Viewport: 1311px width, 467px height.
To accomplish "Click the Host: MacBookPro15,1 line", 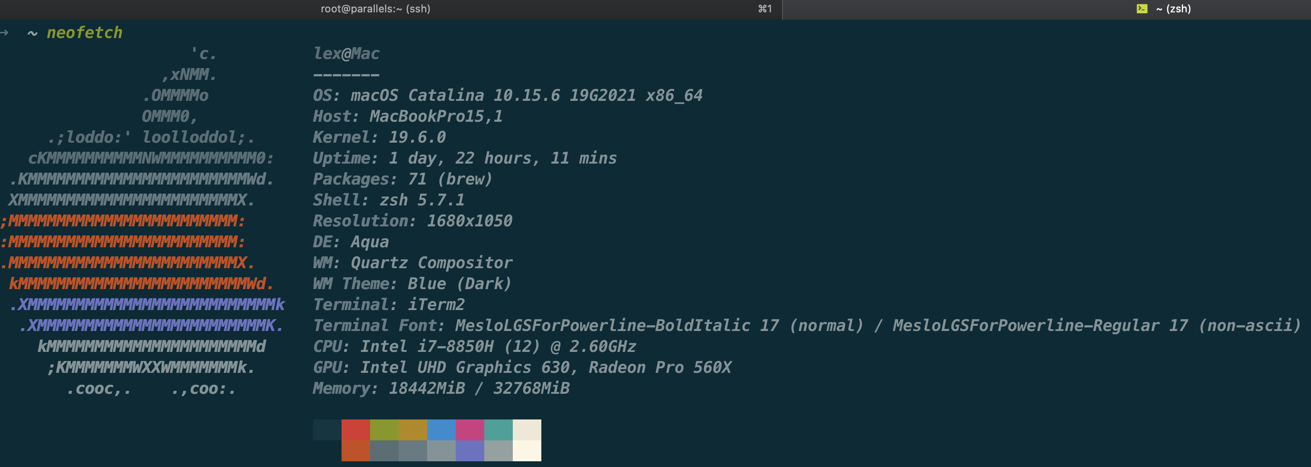I will [x=408, y=116].
